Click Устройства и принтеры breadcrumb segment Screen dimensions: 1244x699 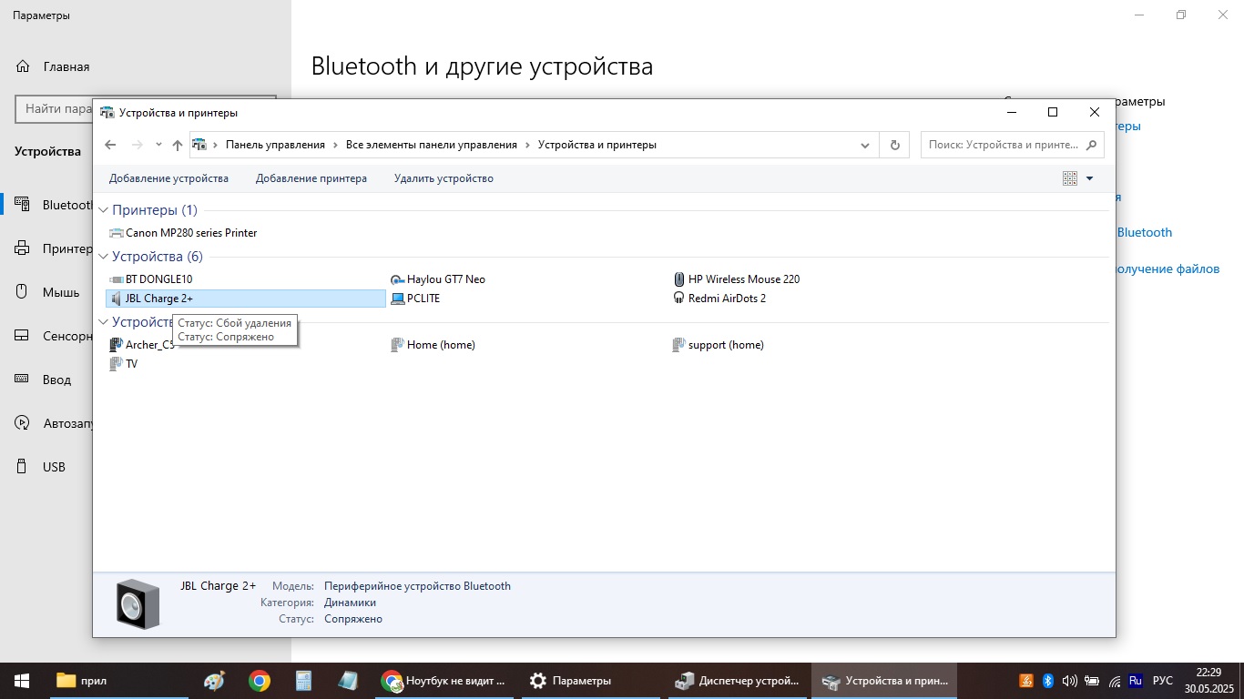pos(597,145)
